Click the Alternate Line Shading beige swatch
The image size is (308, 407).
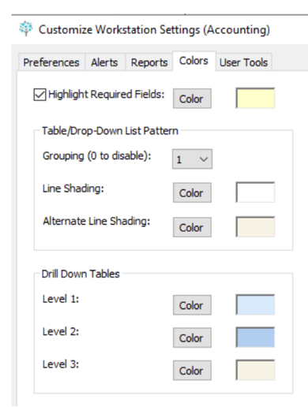[255, 226]
